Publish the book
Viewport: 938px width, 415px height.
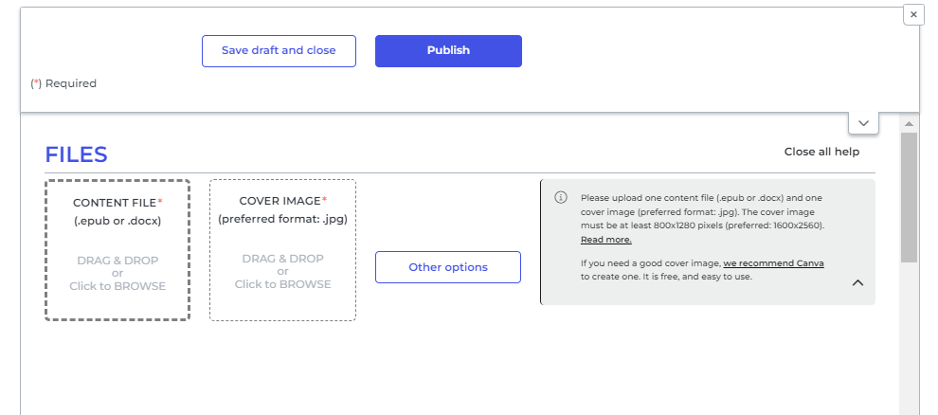click(449, 51)
